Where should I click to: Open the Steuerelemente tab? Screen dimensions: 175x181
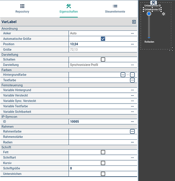click(115, 9)
